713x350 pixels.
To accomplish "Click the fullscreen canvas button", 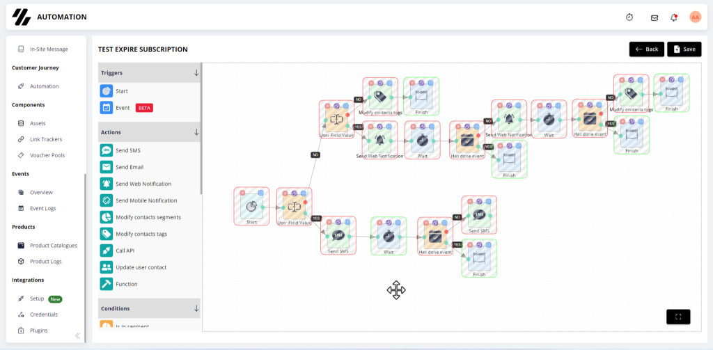I will point(678,317).
